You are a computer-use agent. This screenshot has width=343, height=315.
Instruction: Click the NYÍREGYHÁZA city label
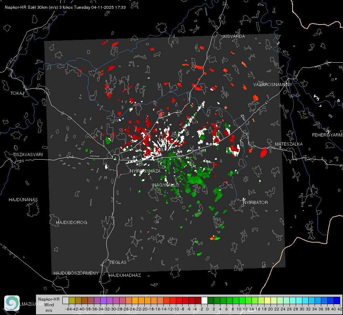(x=145, y=171)
